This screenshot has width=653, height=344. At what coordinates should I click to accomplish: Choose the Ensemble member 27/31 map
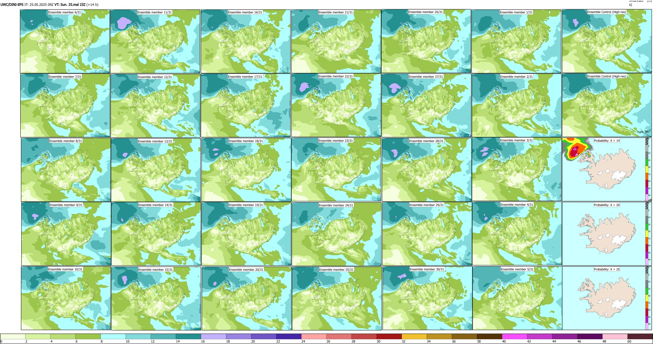coord(426,105)
